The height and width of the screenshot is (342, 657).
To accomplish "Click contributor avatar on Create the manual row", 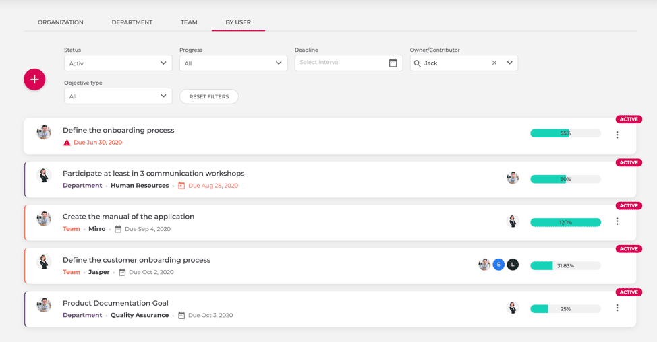I will pyautogui.click(x=513, y=221).
